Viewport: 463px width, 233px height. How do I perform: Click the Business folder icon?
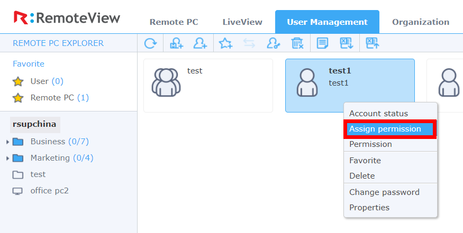coord(18,142)
